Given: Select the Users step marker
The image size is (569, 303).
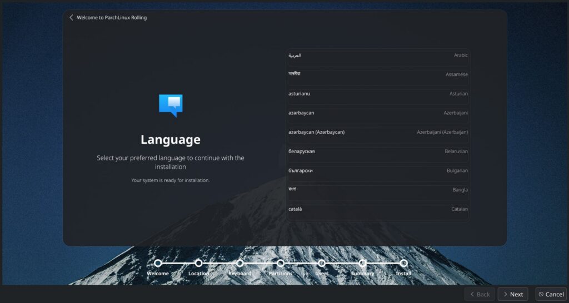Looking at the screenshot, I should coord(322,263).
